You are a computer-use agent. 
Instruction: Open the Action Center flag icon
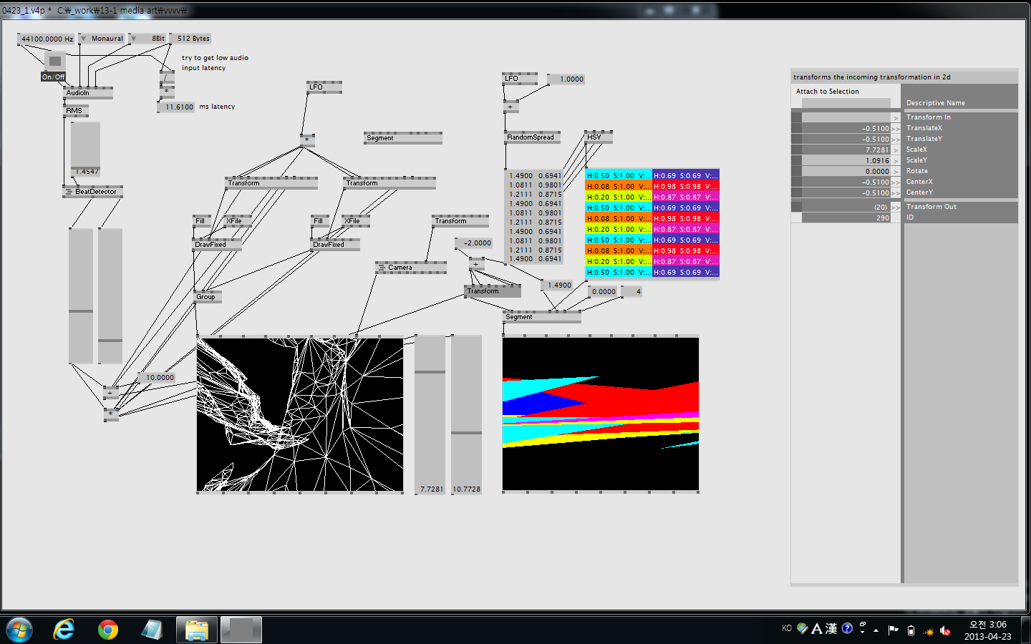pyautogui.click(x=893, y=630)
